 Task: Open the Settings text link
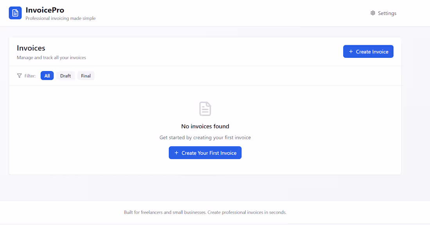point(387,13)
